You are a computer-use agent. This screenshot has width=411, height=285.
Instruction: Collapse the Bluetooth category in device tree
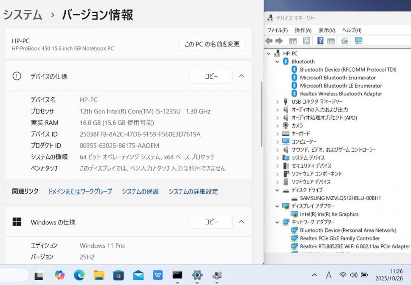pyautogui.click(x=277, y=62)
